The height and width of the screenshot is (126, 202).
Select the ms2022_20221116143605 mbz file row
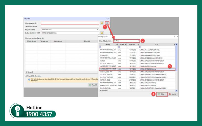(x=137, y=66)
